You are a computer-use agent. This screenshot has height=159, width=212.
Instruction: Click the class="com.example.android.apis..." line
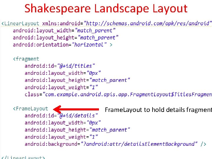click(118, 95)
